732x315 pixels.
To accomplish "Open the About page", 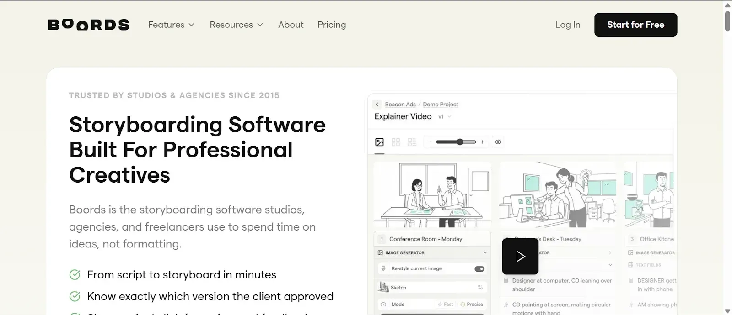I will [x=291, y=25].
